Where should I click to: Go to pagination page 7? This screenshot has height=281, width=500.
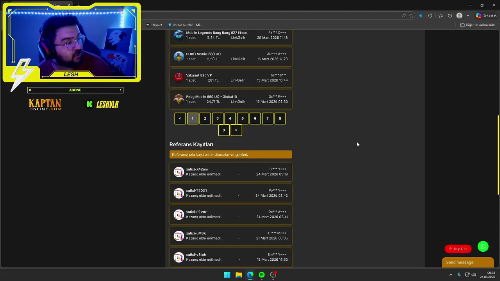click(268, 118)
